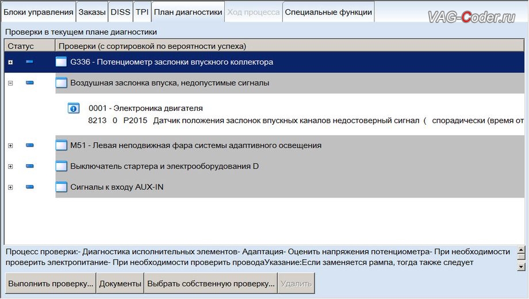Select the План диагностики tab
Image resolution: width=529 pixels, height=299 pixels.
click(x=188, y=12)
